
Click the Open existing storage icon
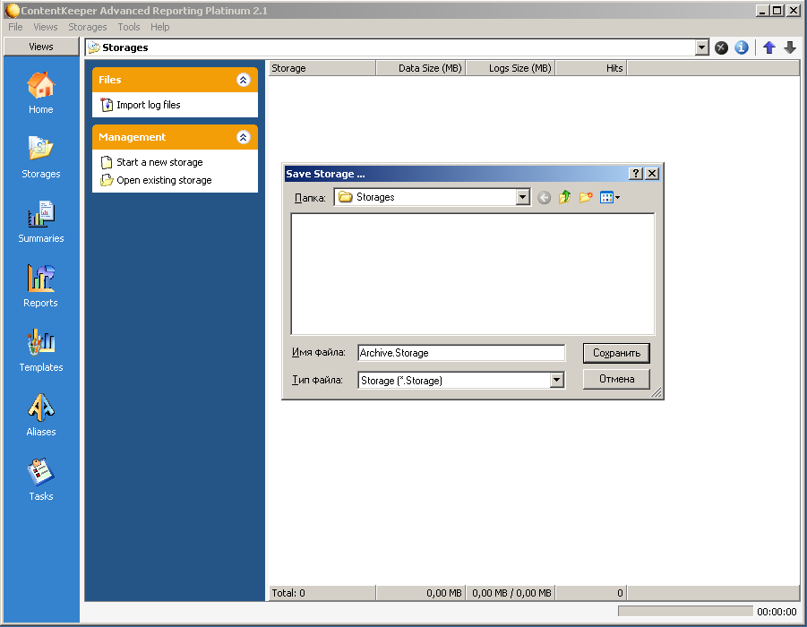coord(107,180)
